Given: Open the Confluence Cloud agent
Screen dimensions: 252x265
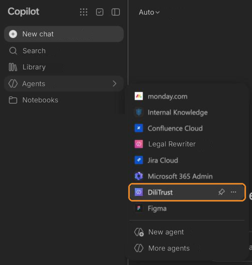Looking at the screenshot, I should [x=187, y=128].
